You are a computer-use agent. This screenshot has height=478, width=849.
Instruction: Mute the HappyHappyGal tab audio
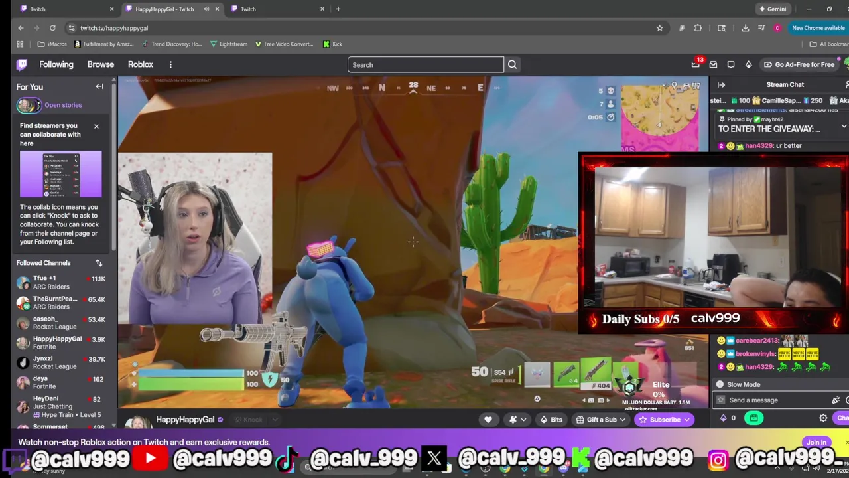click(x=206, y=9)
